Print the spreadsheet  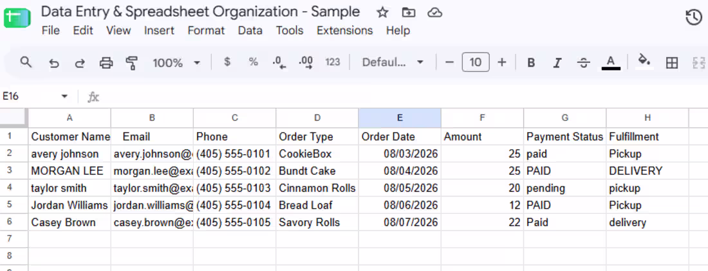pyautogui.click(x=106, y=62)
